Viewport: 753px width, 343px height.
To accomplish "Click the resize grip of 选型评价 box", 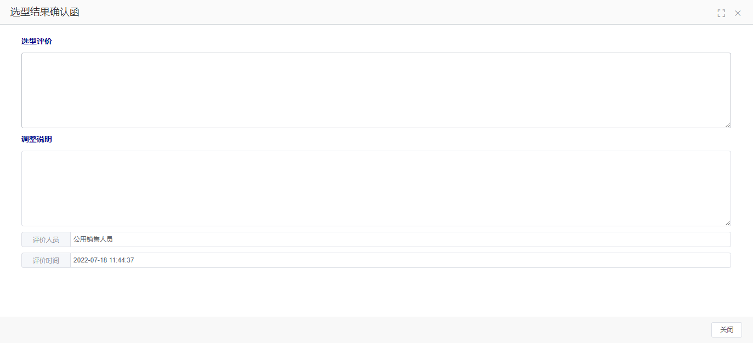I will click(728, 125).
